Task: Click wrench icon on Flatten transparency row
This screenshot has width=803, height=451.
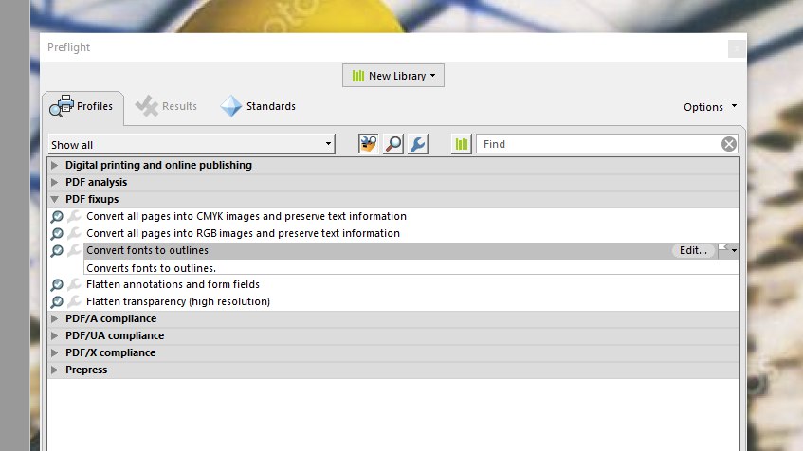Action: (x=74, y=301)
